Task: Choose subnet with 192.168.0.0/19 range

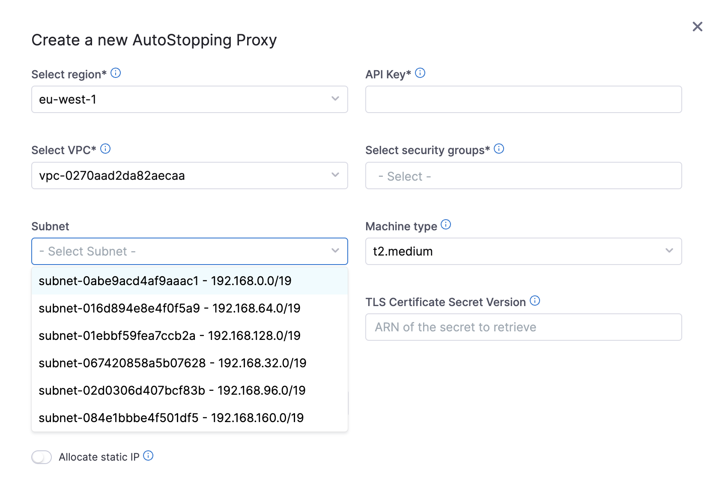Action: tap(165, 281)
